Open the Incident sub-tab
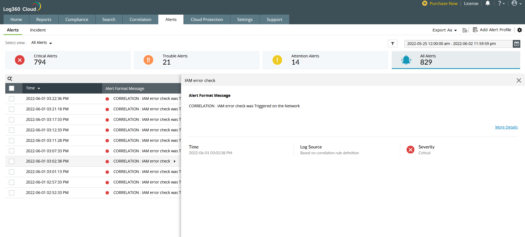The height and width of the screenshot is (237, 525). click(38, 30)
